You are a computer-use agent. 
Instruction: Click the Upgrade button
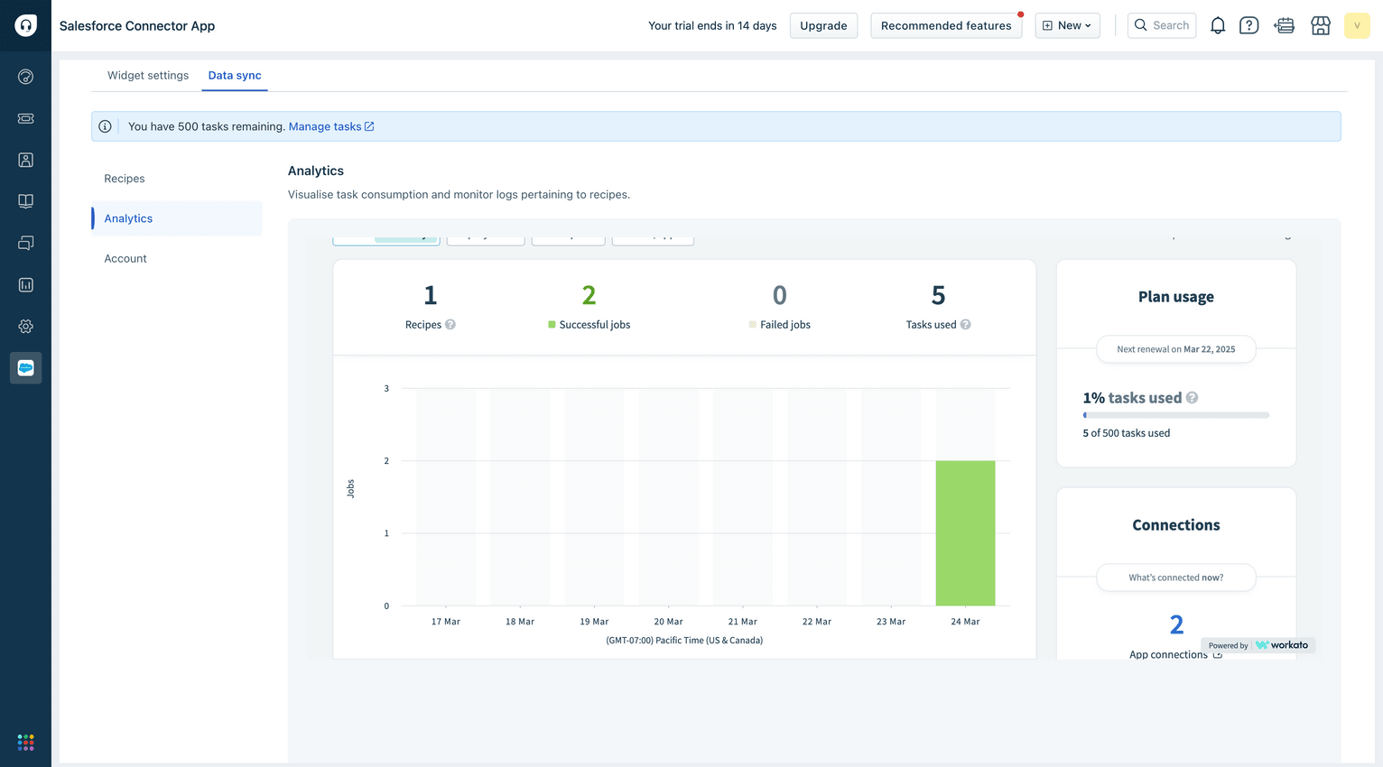pyautogui.click(x=823, y=25)
